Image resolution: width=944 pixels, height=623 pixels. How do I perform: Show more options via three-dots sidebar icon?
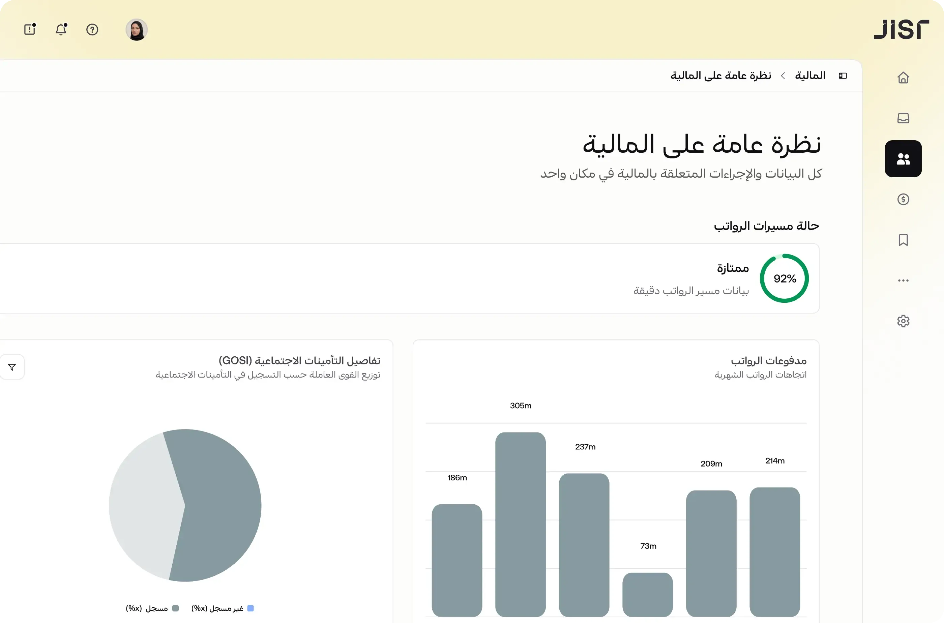tap(903, 280)
